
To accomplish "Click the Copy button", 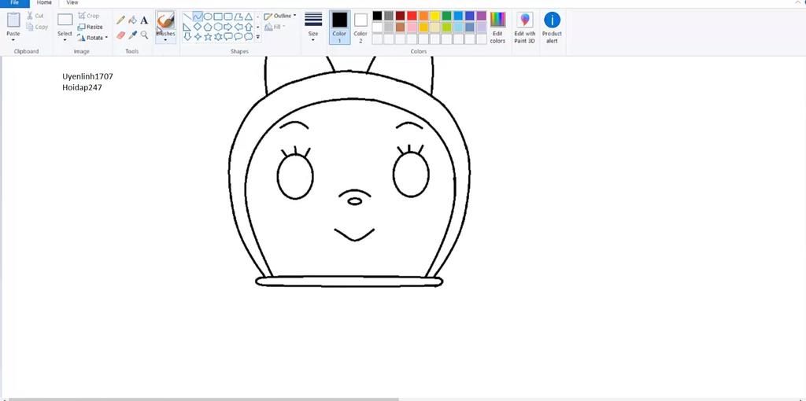I will click(x=37, y=27).
